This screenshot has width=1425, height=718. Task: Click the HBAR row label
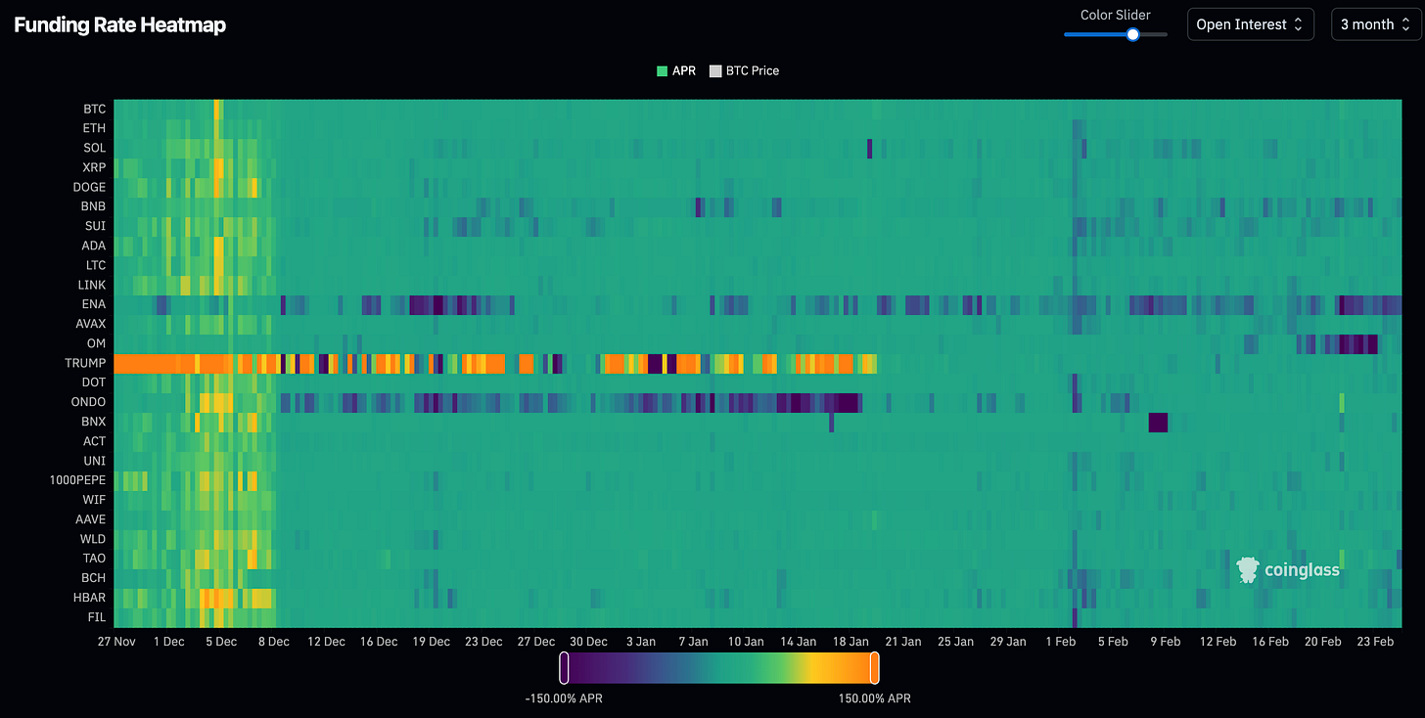click(x=90, y=598)
